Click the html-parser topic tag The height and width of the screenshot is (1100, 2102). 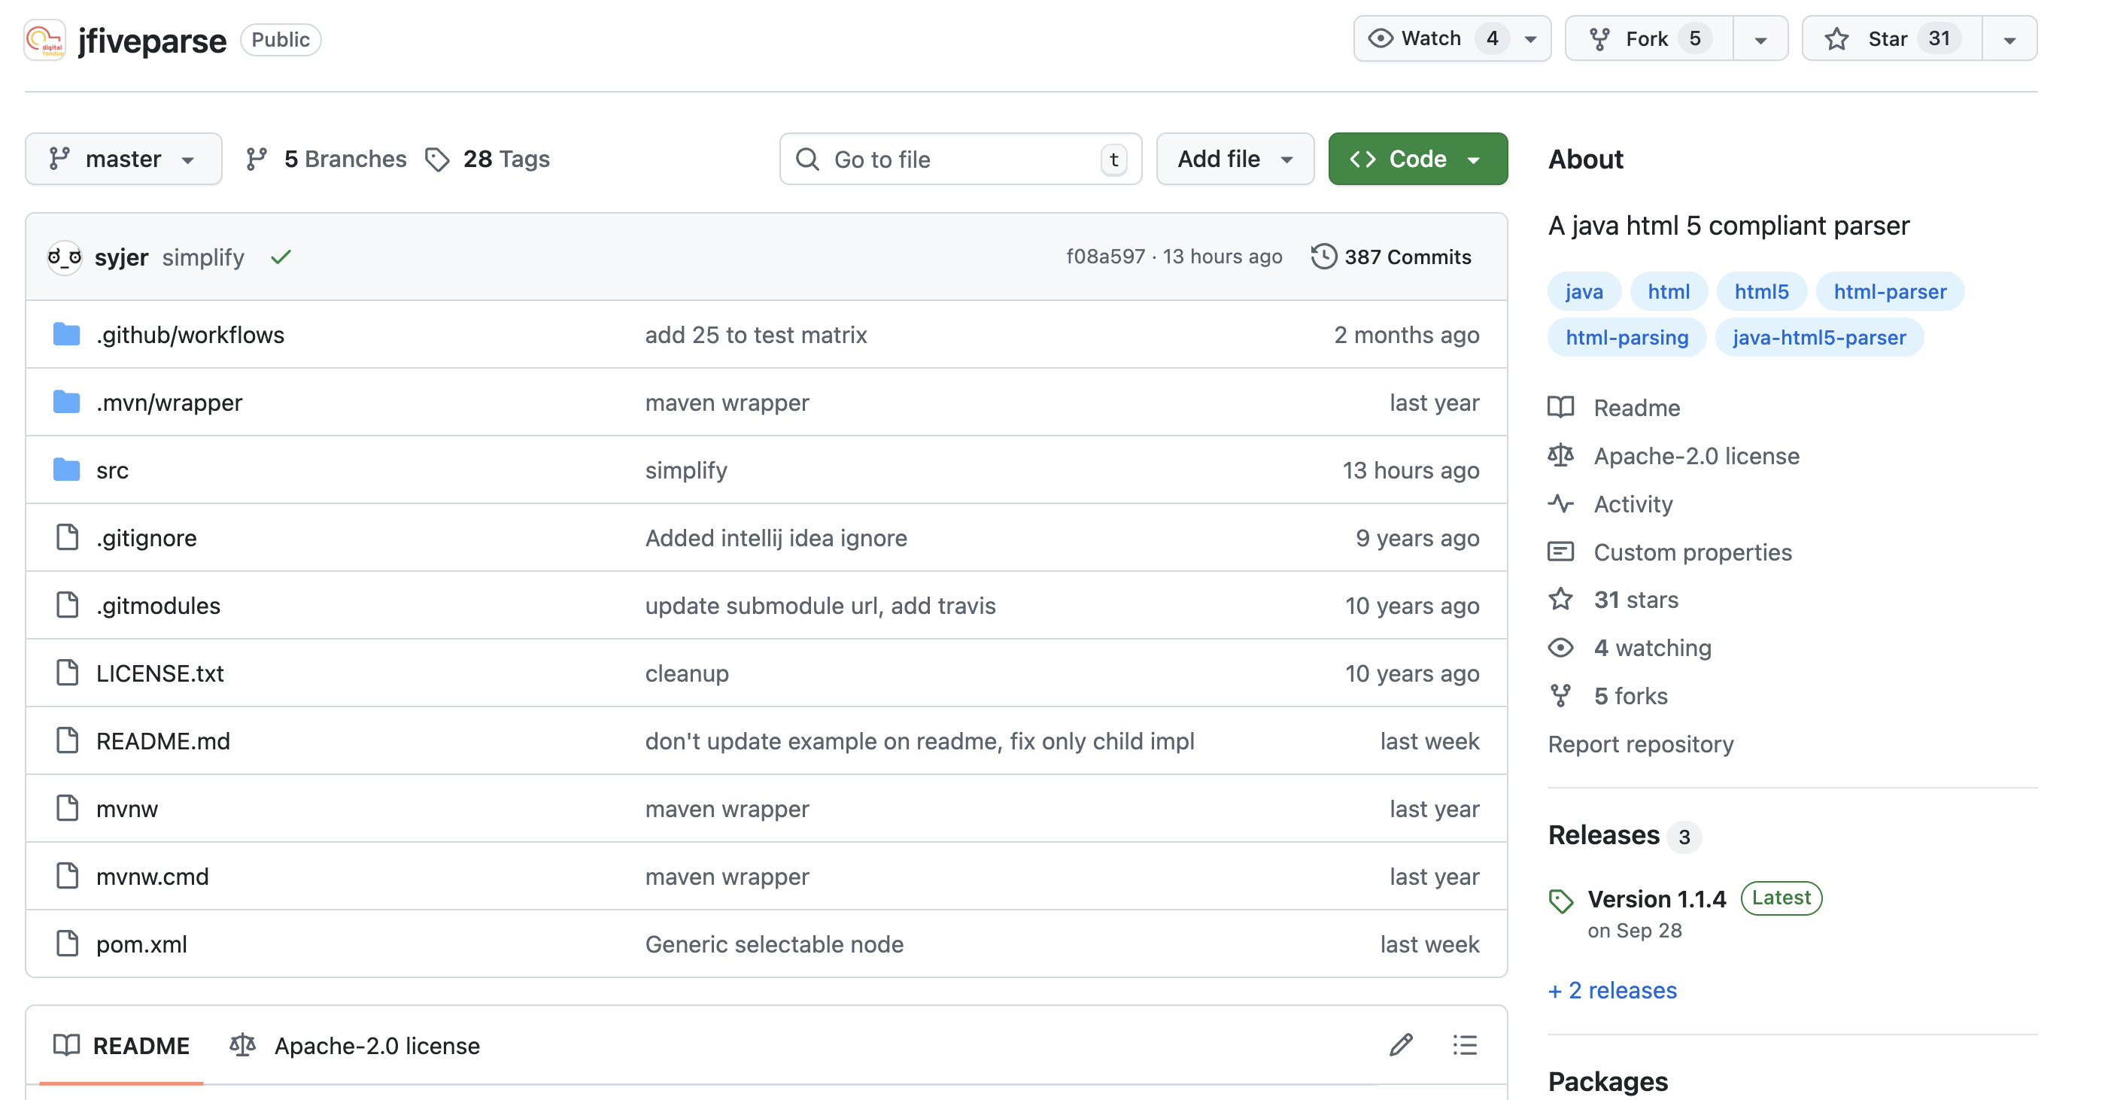coord(1889,291)
